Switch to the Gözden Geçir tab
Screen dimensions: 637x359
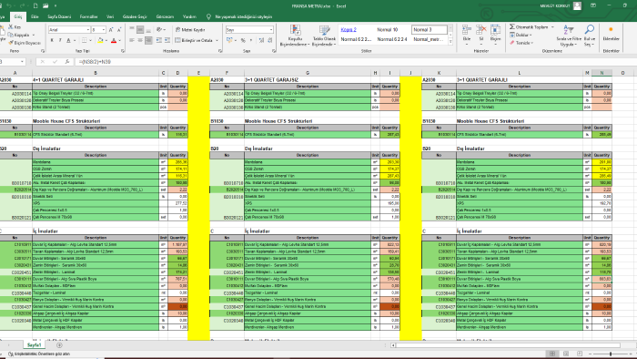pyautogui.click(x=135, y=16)
